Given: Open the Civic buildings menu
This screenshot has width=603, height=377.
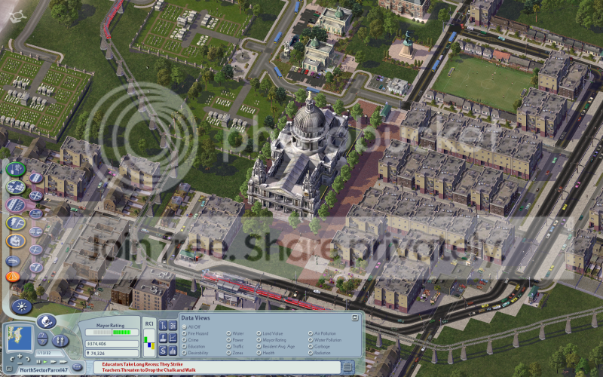Looking at the screenshot, I should 15,241.
